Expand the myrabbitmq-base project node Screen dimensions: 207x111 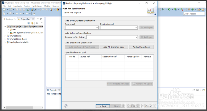[x=5, y=39]
